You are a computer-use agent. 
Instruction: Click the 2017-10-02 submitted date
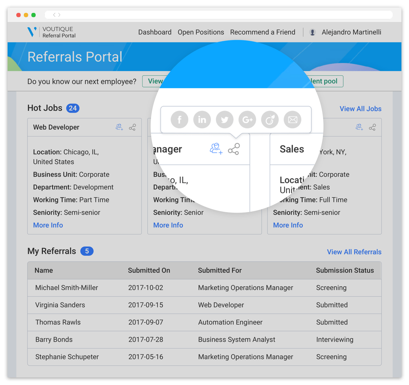click(145, 287)
